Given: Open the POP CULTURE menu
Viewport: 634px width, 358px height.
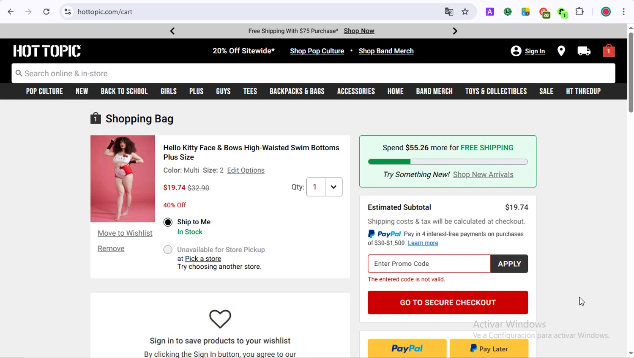Looking at the screenshot, I should coord(44,91).
